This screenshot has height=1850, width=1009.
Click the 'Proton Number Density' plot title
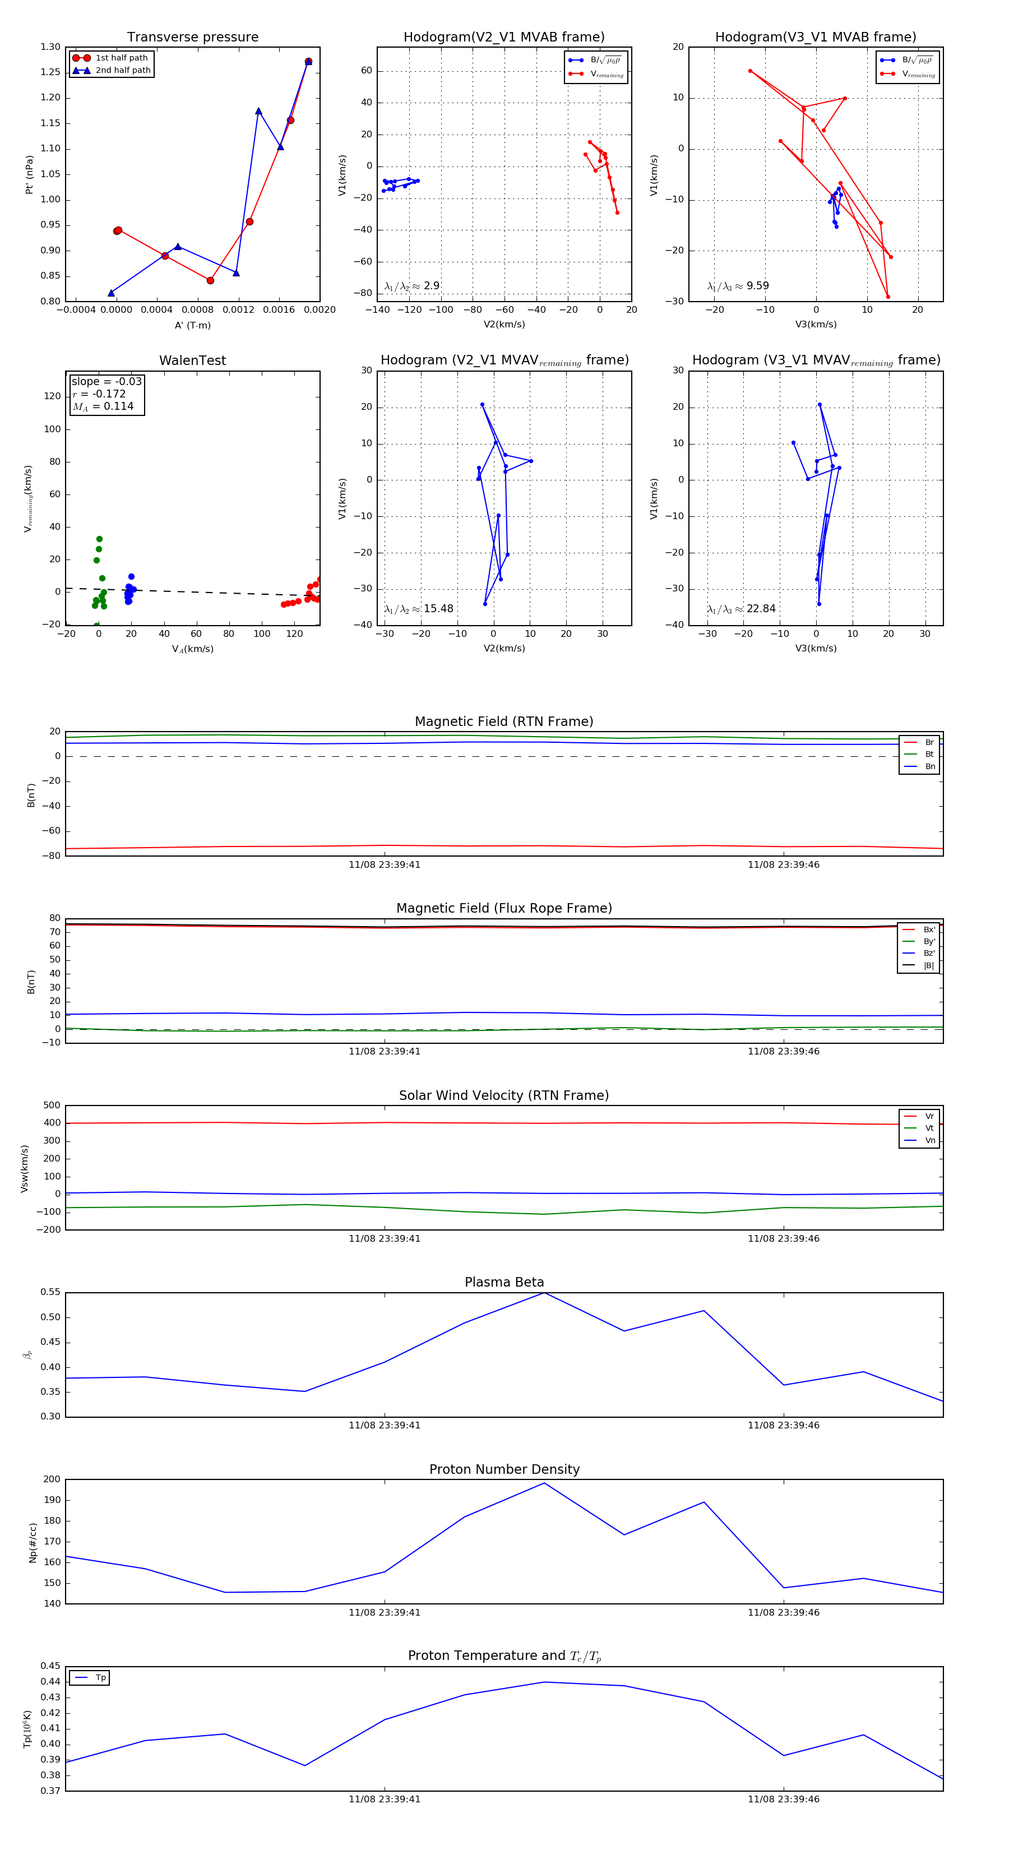click(x=504, y=1469)
